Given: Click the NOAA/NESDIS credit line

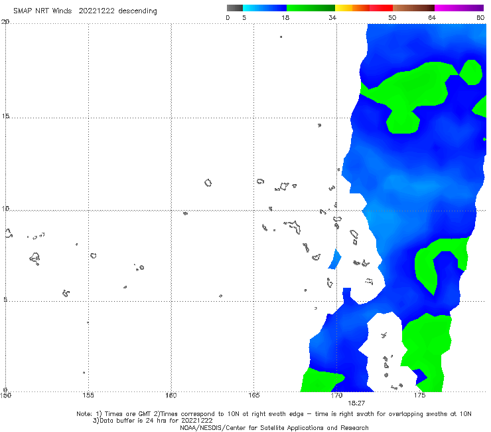Looking at the screenshot, I should click(274, 428).
